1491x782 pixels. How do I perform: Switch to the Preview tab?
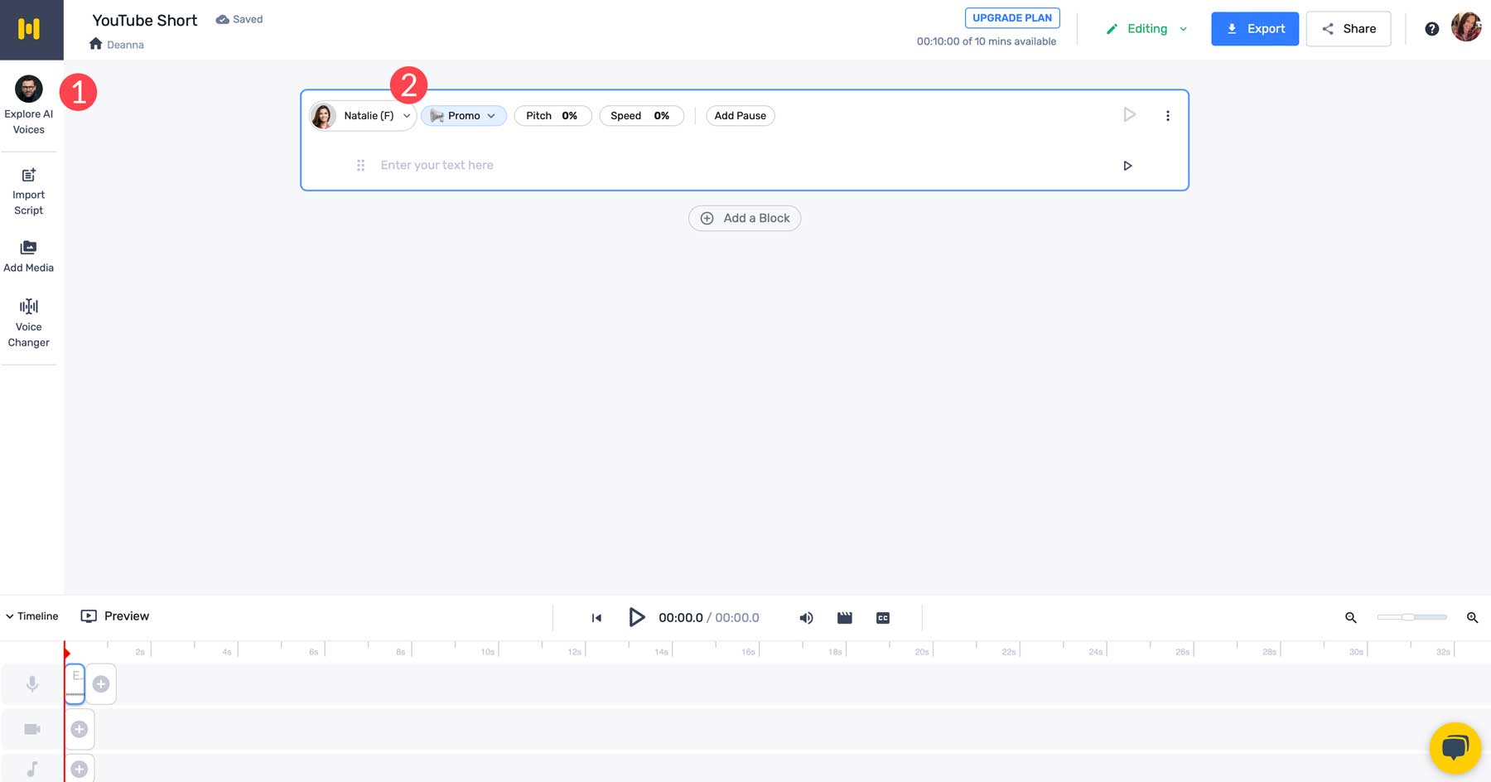click(114, 615)
